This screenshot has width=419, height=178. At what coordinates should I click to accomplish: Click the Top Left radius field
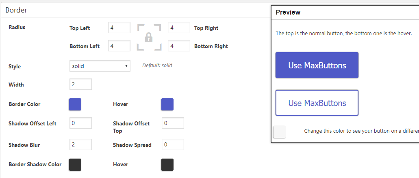point(119,28)
